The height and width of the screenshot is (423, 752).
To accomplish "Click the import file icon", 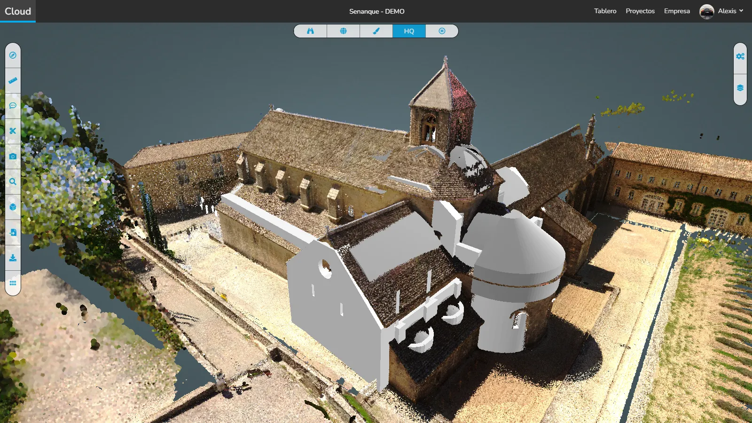I will [x=13, y=233].
